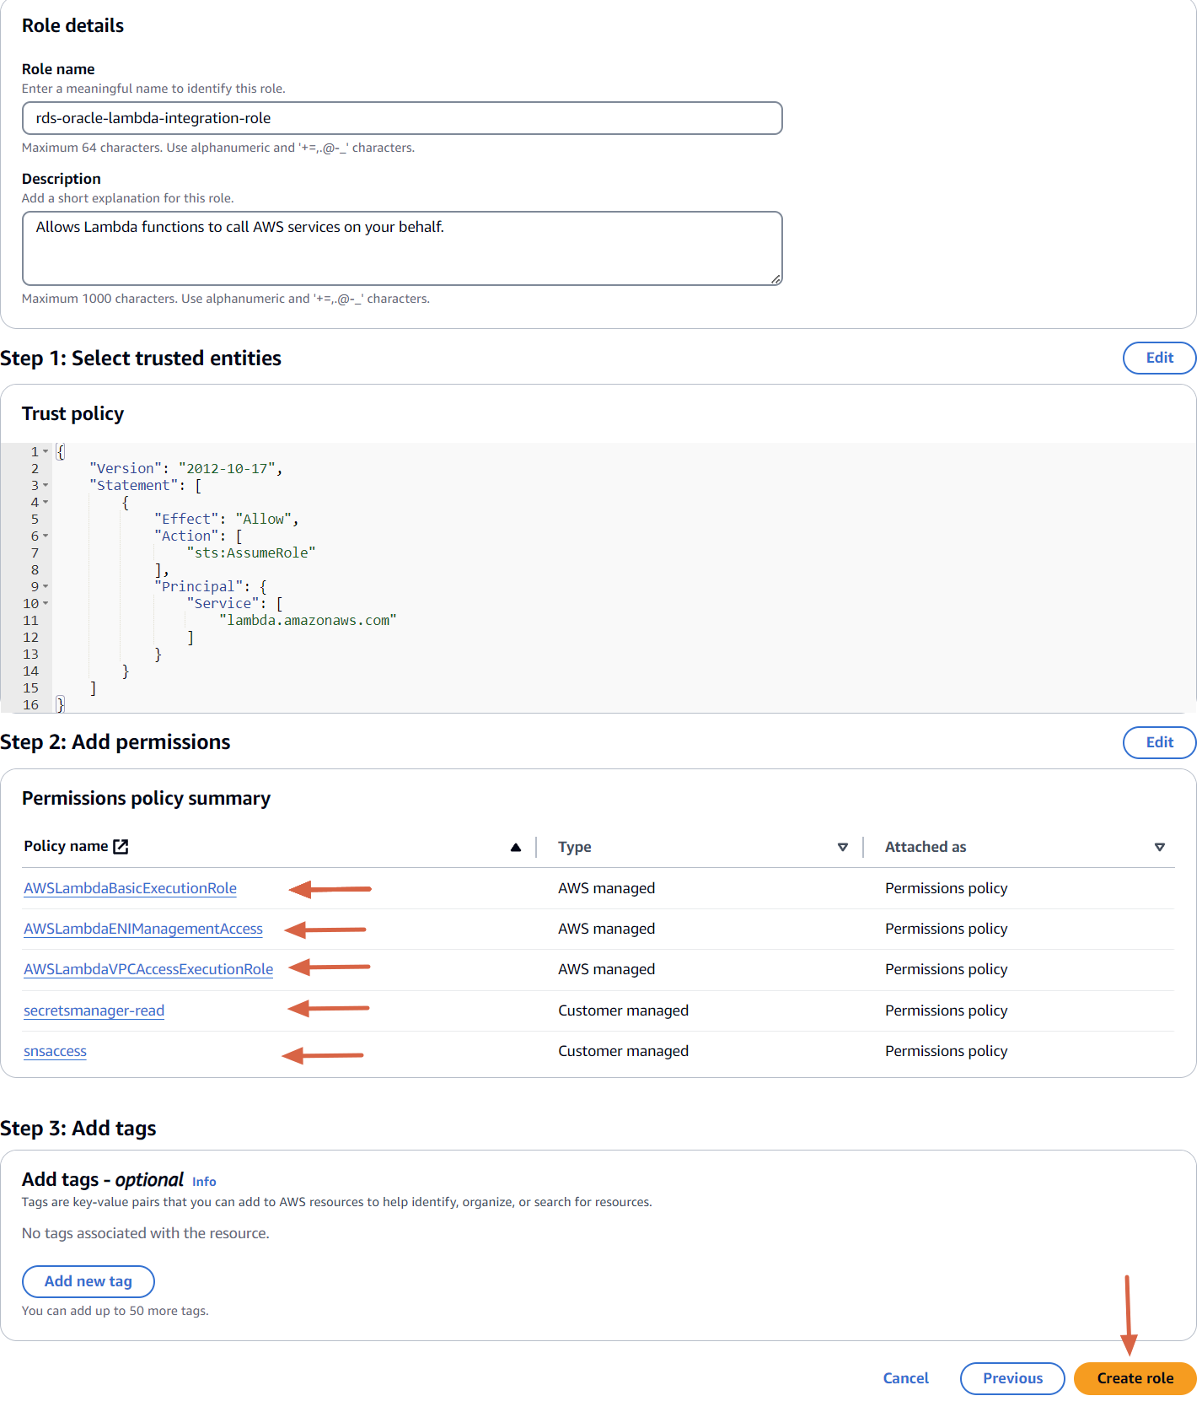Open the AWSLambdaVPCAccessExecutionRole policy link

click(x=148, y=969)
